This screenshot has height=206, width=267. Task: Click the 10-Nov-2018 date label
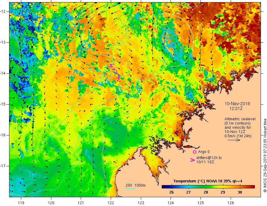pos(237,104)
